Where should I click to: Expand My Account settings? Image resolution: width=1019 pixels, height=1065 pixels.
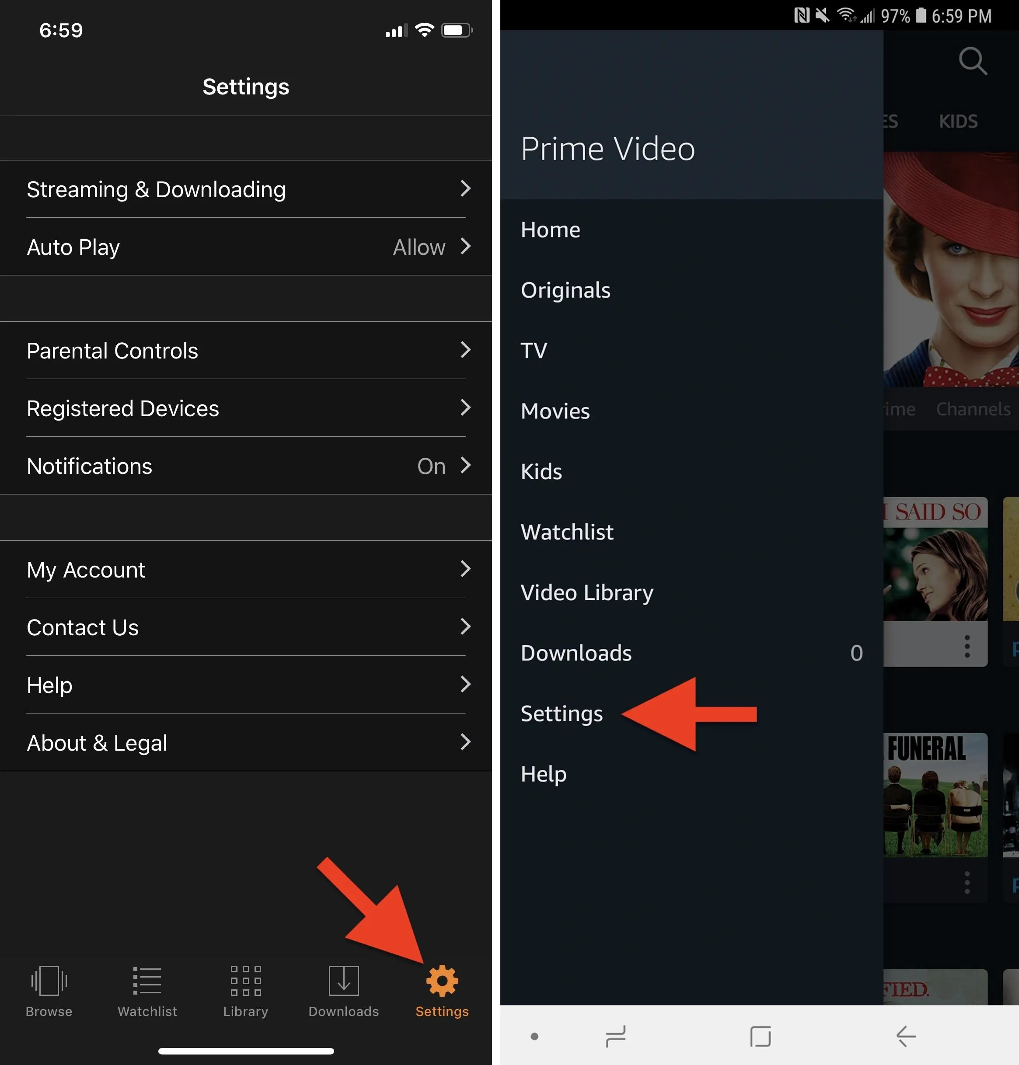242,569
